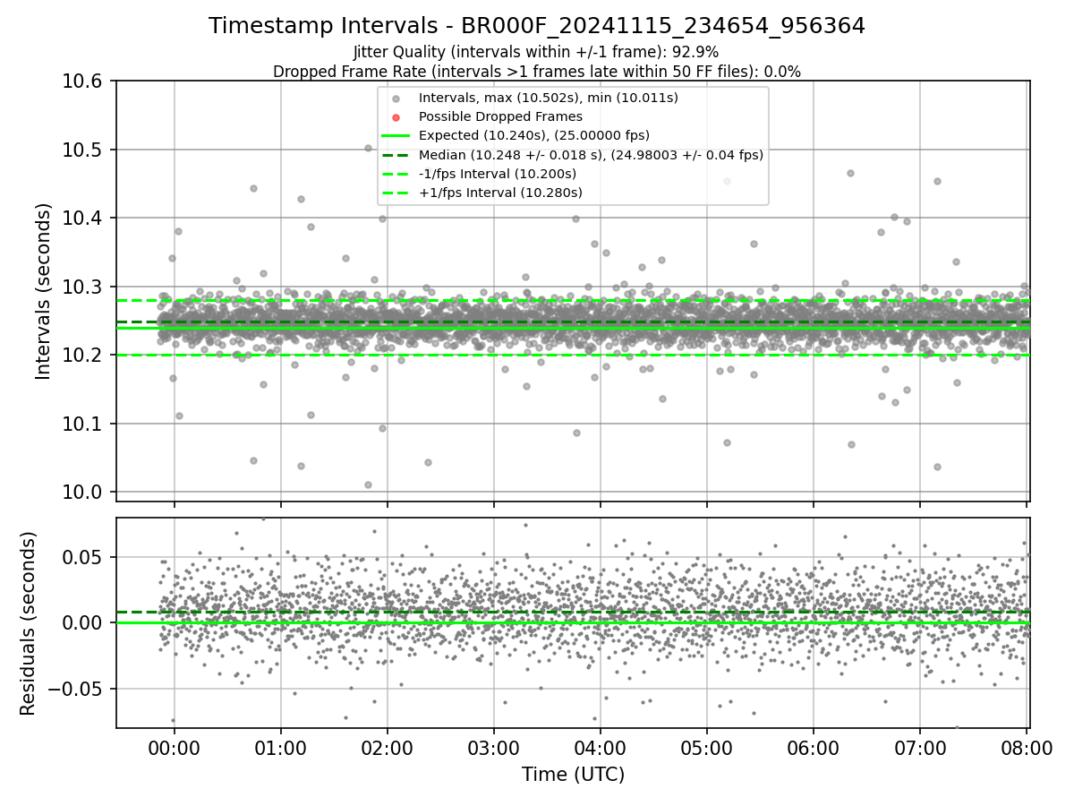
Task: Click the grey Intervals legend marker
Action: point(396,99)
